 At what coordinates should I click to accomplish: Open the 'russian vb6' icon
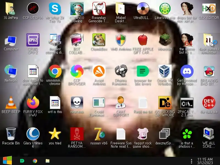[x=99, y=134]
